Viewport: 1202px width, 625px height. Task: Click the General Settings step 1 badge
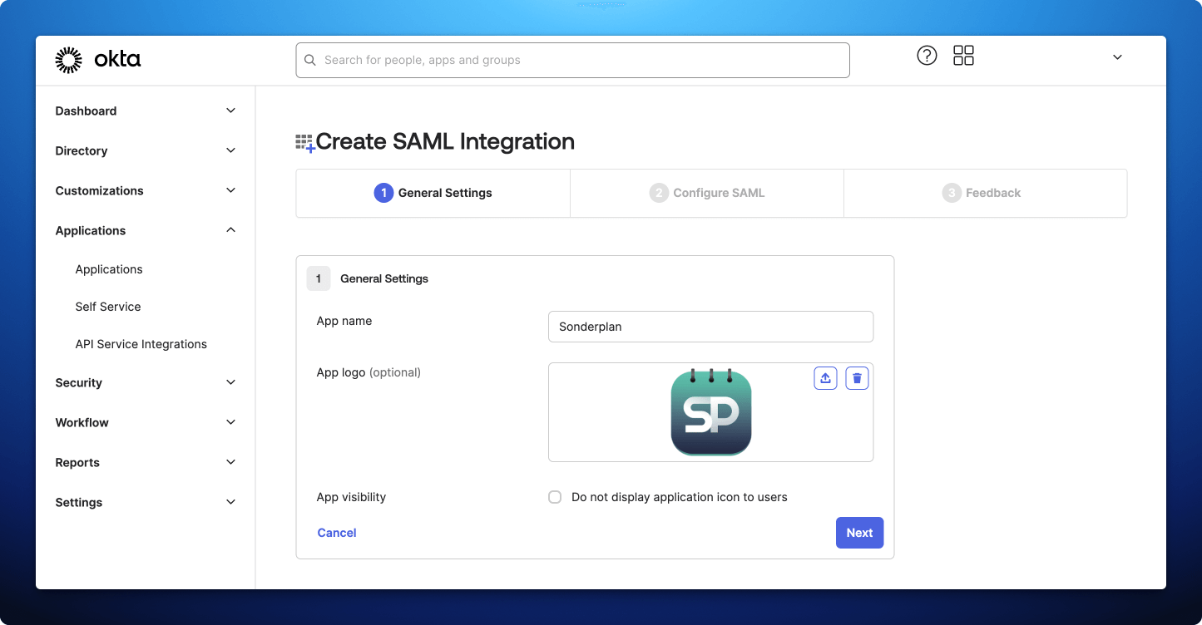click(x=319, y=278)
